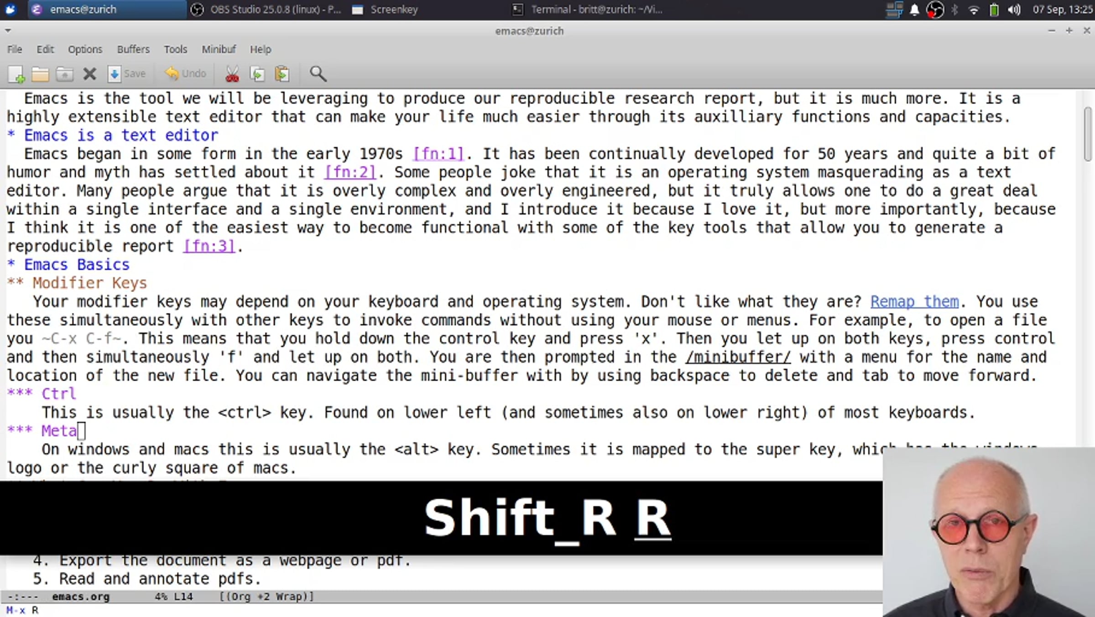Image resolution: width=1095 pixels, height=617 pixels.
Task: Click the "<ctrl>" text in the Ctrl section
Action: 245,413
